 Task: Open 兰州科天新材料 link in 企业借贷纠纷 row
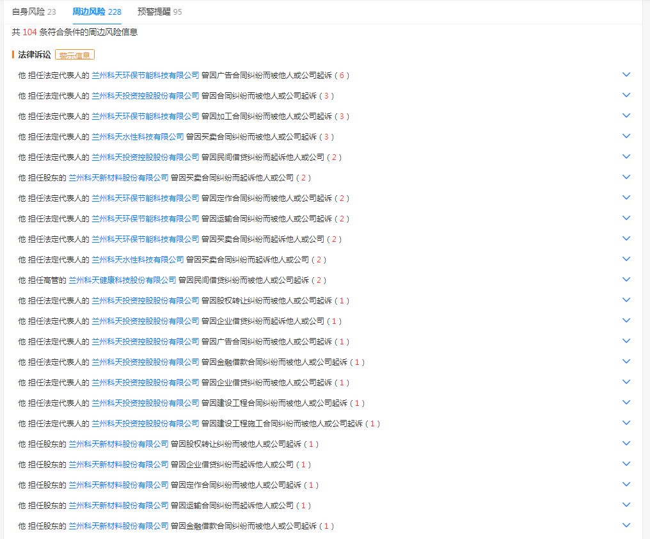click(118, 464)
